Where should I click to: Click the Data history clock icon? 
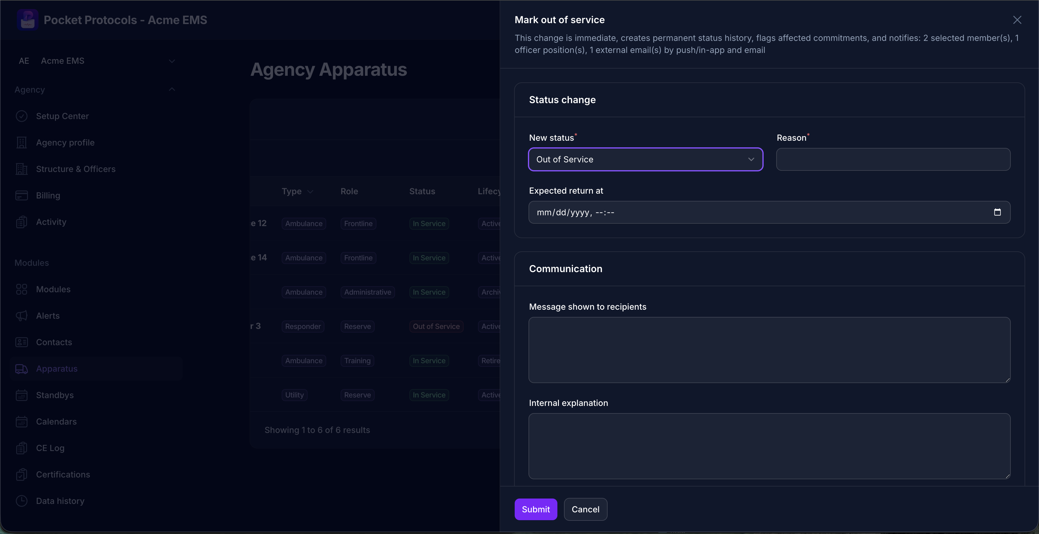pos(21,501)
